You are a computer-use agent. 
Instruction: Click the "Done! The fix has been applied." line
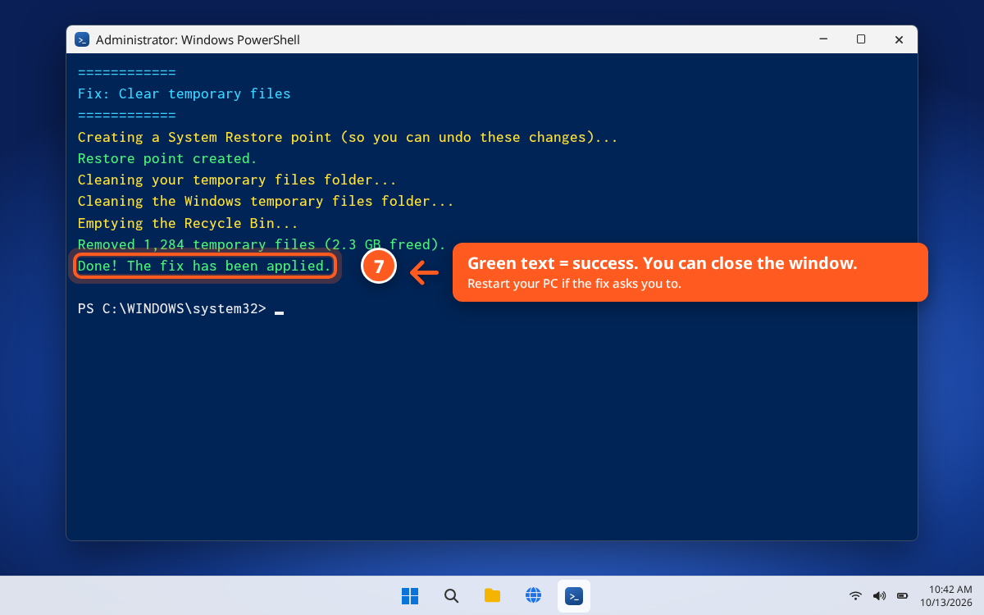click(x=204, y=266)
